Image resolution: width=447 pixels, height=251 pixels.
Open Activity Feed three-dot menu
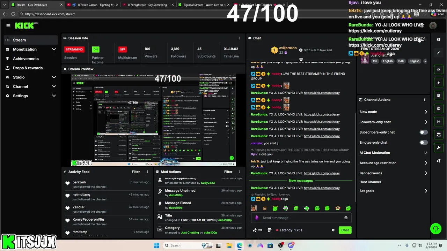pyautogui.click(x=147, y=172)
